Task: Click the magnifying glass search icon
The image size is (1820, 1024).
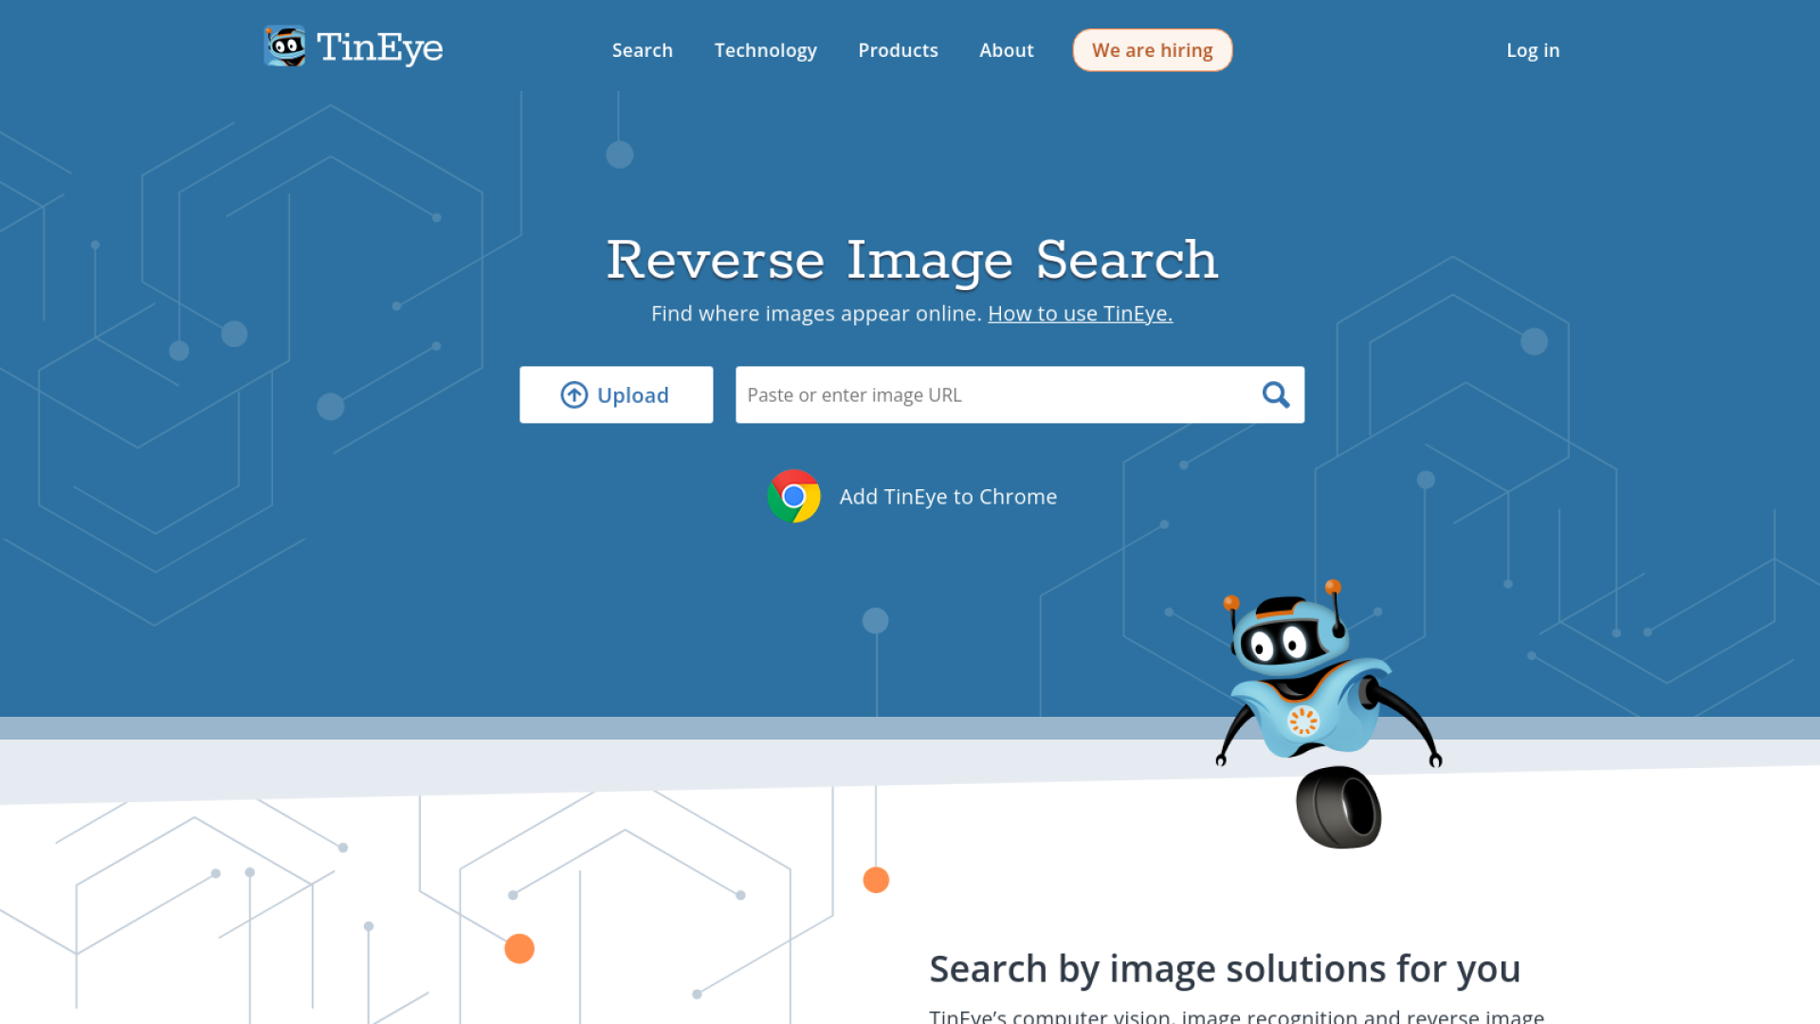Action: 1275,395
